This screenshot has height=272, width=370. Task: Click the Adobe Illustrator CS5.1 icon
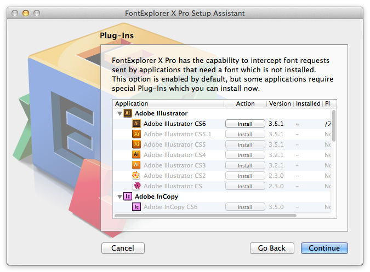(136, 134)
